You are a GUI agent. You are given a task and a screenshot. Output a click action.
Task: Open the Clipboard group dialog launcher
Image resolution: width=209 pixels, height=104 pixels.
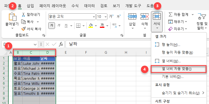pos(44,35)
